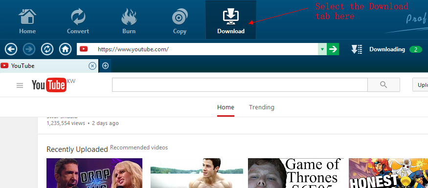
Task: Click the green downloading count badge
Action: [416, 49]
